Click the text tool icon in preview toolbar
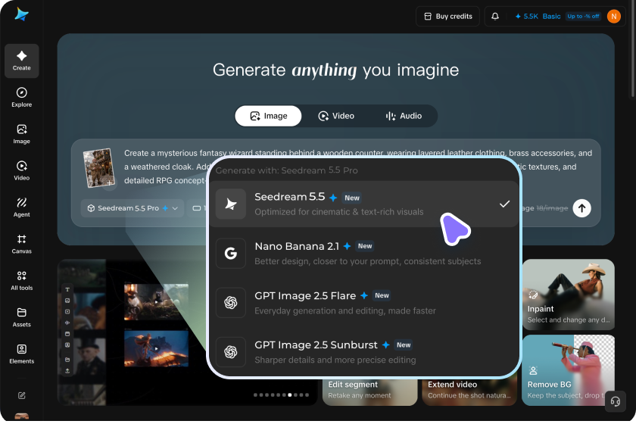Image resolution: width=636 pixels, height=424 pixels. (67, 290)
